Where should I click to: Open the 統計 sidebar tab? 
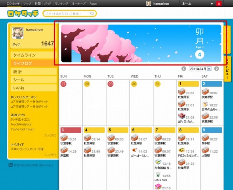[34, 72]
